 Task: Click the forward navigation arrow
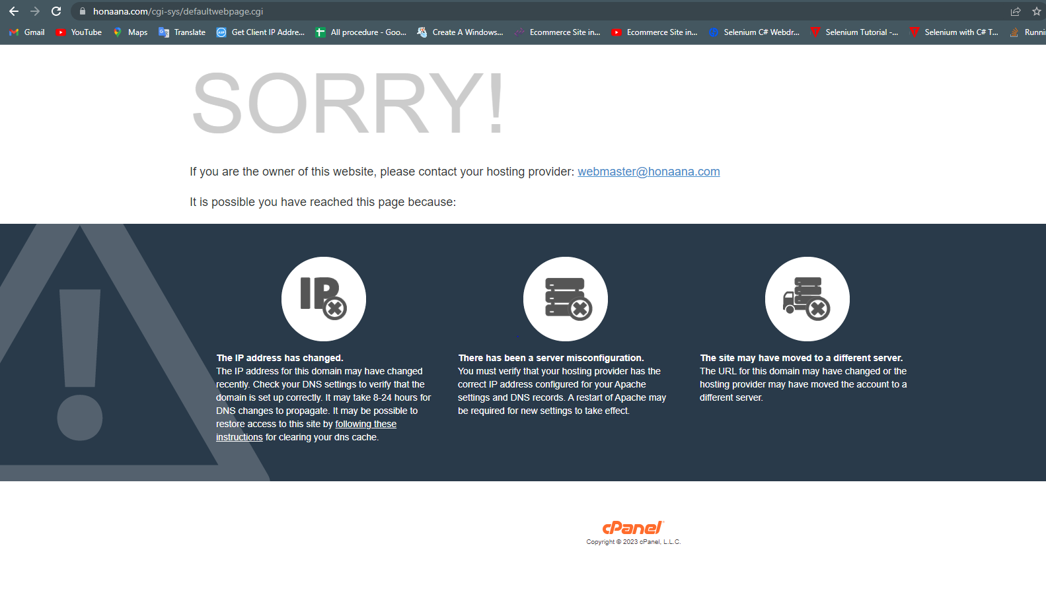(x=35, y=11)
